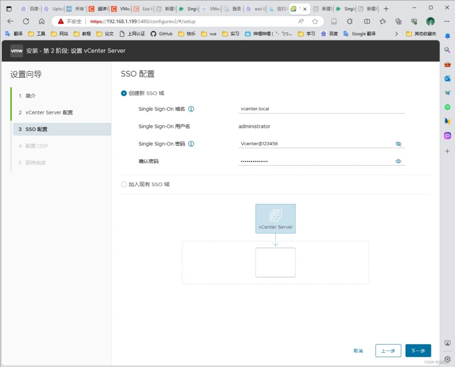Switch to the 百度 tab

pyautogui.click(x=31, y=9)
